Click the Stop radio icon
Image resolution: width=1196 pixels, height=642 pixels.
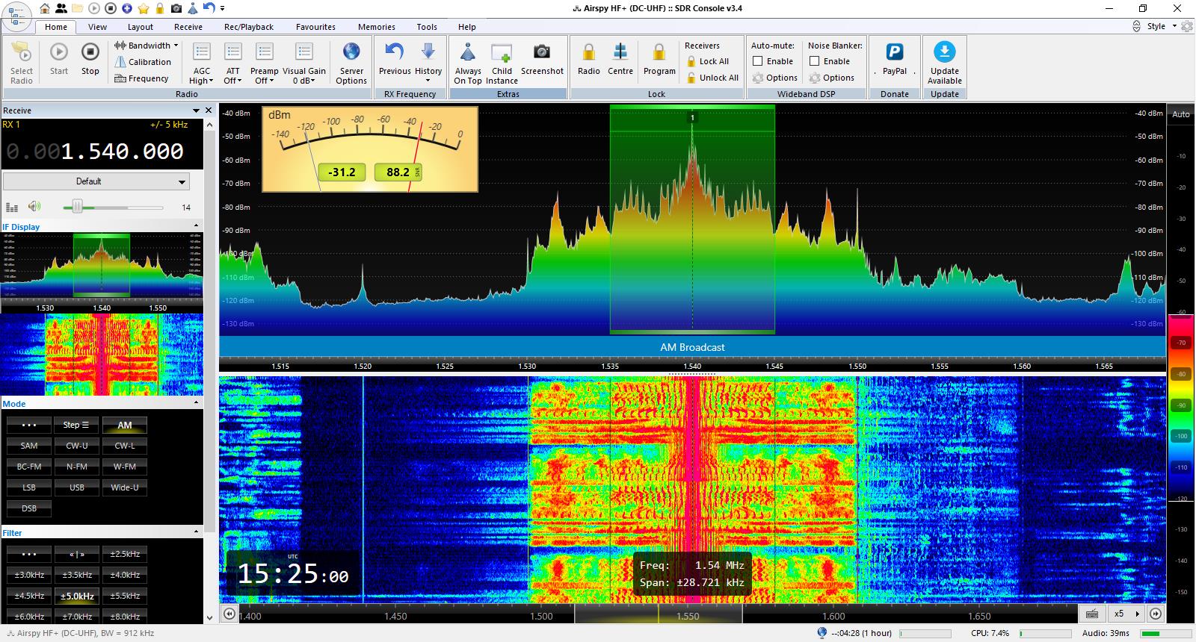pyautogui.click(x=90, y=52)
